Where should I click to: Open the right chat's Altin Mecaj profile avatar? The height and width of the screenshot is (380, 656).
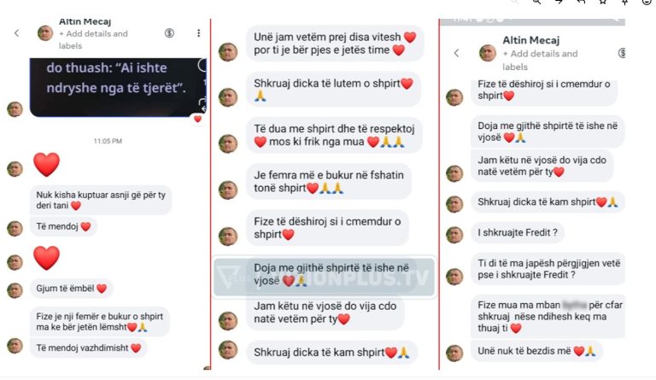pos(488,53)
